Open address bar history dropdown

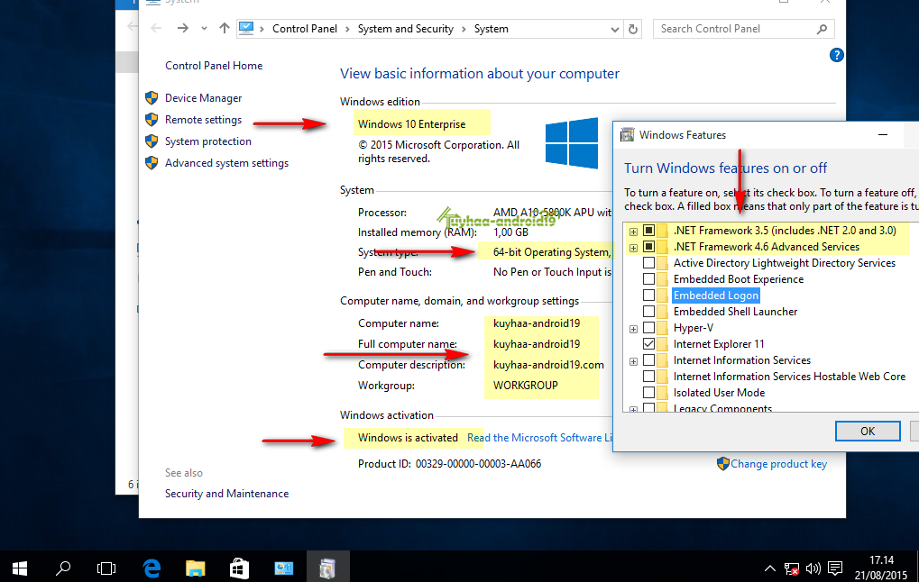(x=614, y=29)
